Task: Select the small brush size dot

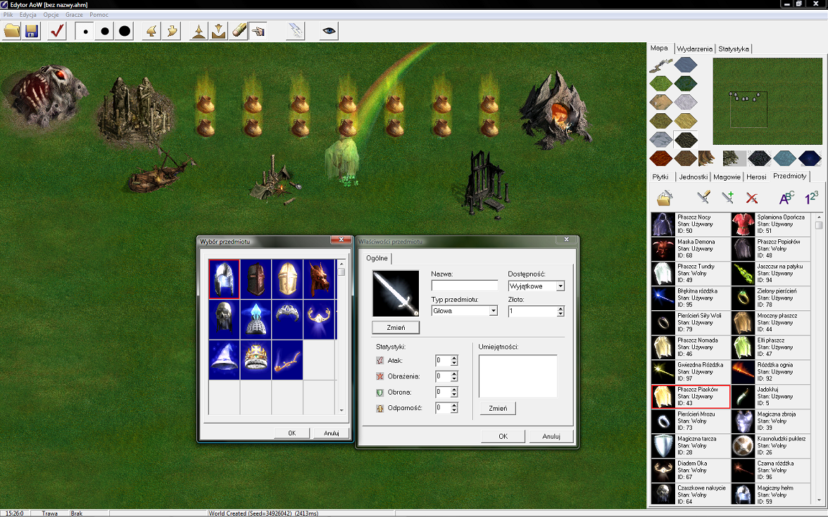Action: (85, 31)
